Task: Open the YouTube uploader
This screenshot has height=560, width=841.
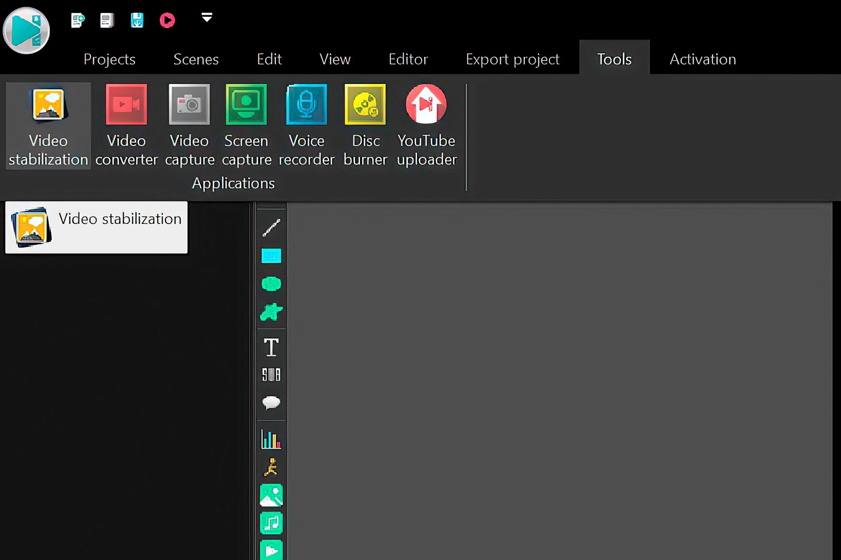Action: [426, 125]
